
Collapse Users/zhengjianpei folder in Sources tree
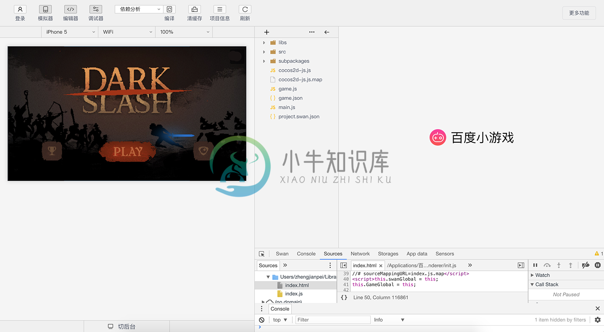268,277
